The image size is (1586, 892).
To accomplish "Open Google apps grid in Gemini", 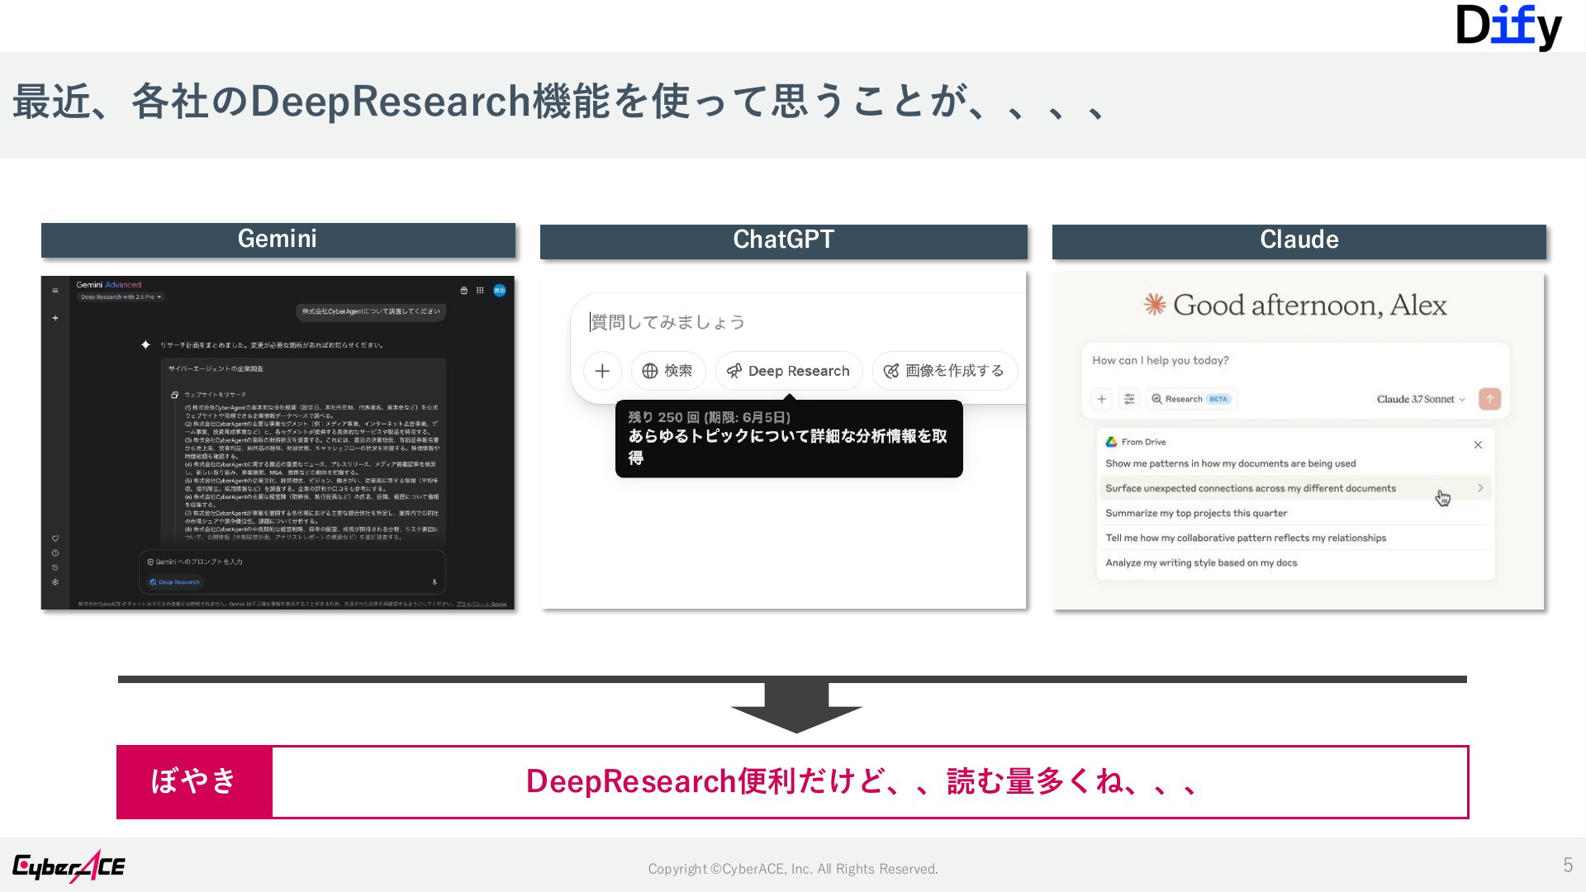I will point(480,291).
